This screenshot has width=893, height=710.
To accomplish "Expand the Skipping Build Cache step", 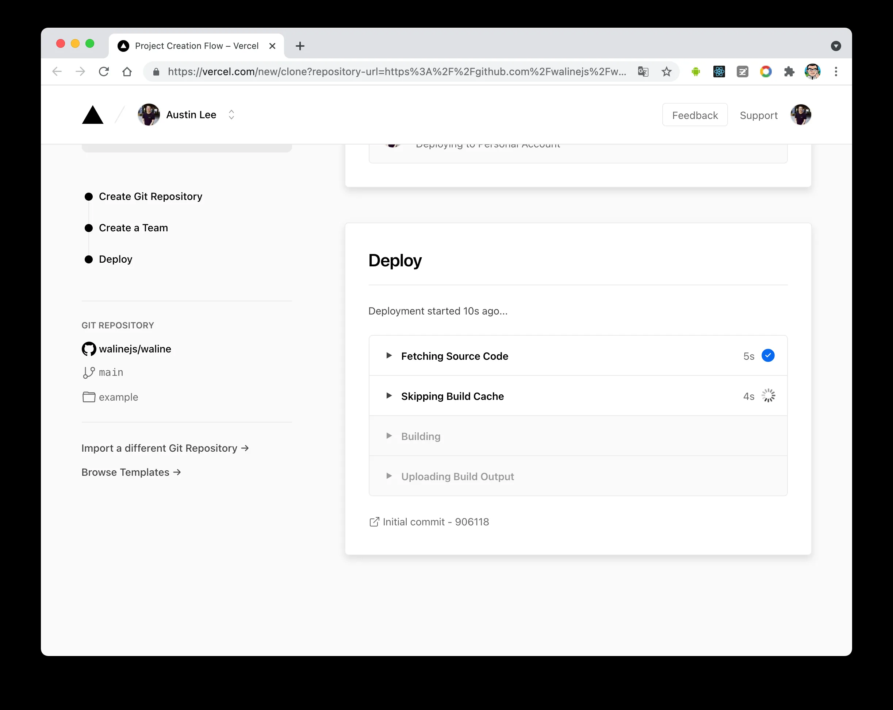I will (x=389, y=396).
